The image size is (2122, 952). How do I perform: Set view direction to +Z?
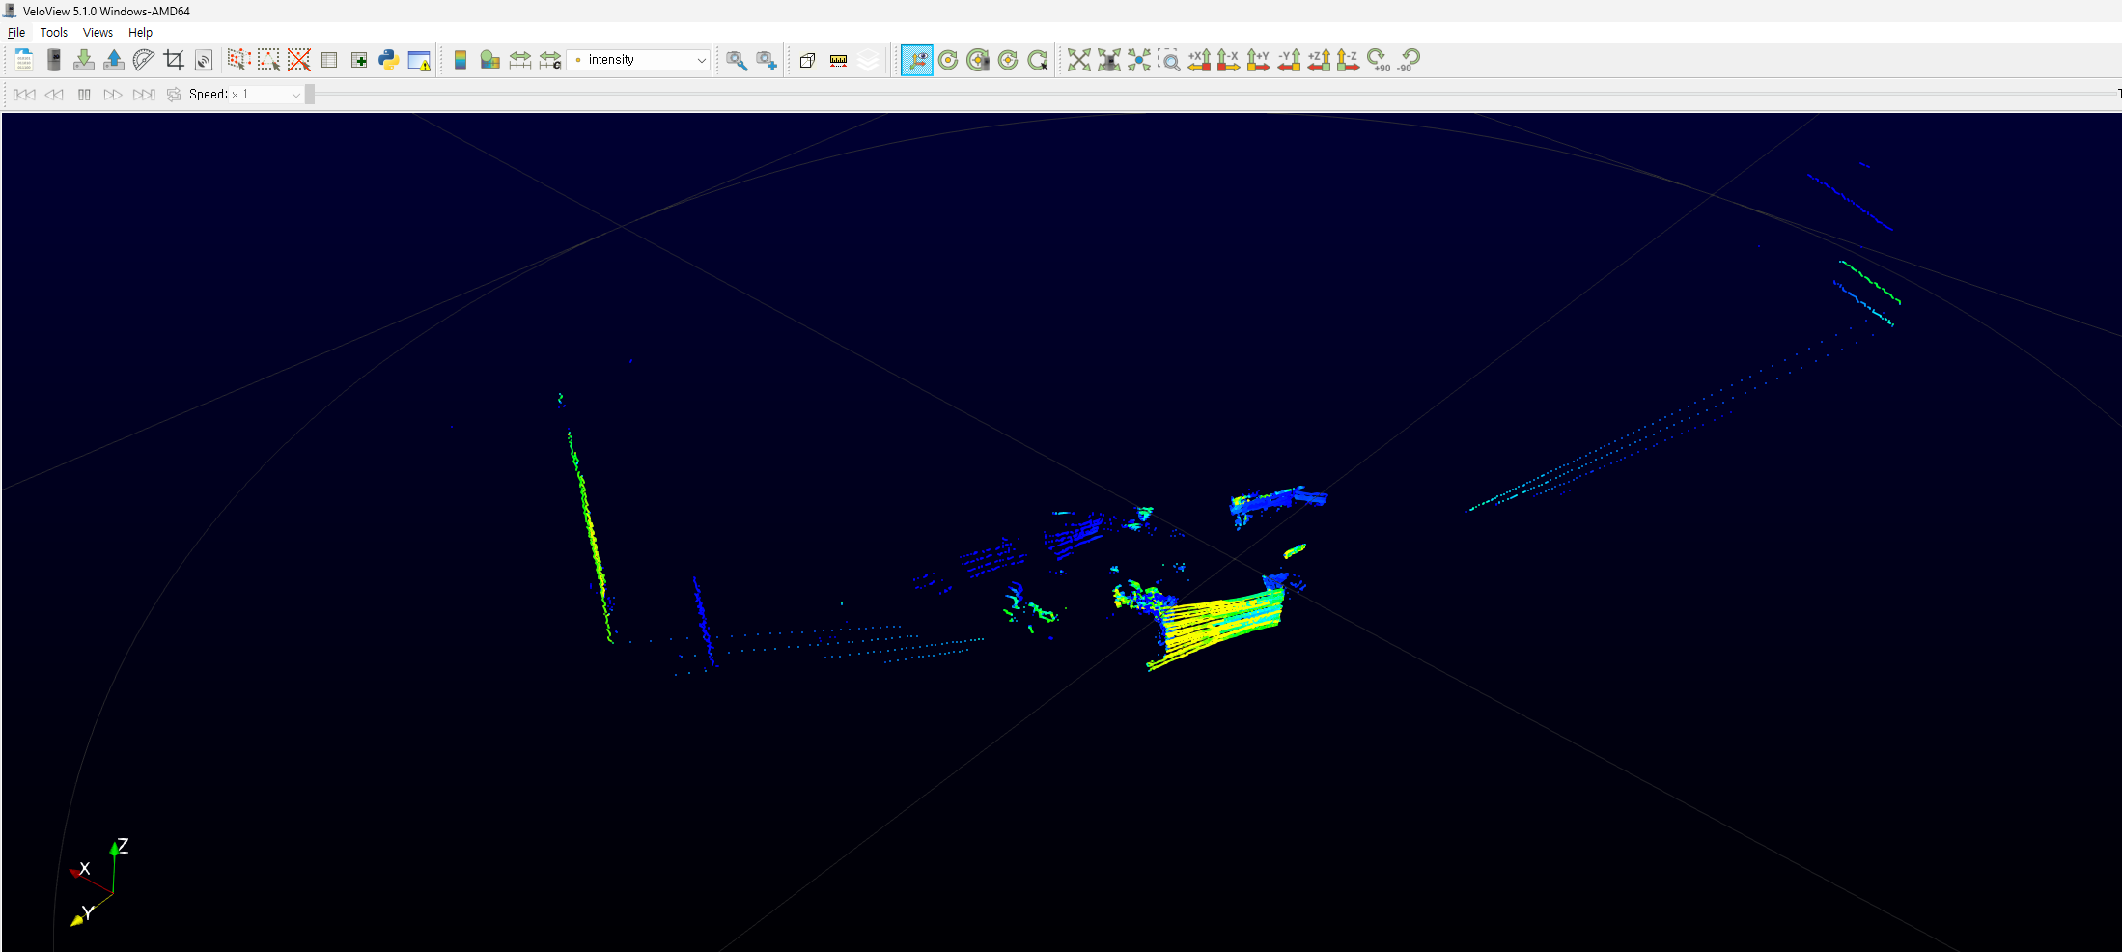[1319, 60]
